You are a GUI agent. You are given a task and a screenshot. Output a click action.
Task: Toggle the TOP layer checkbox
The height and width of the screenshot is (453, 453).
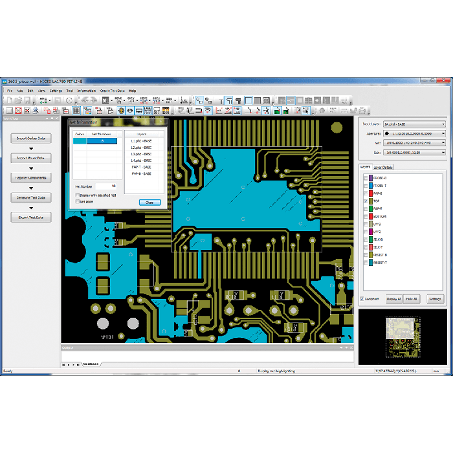click(x=366, y=201)
